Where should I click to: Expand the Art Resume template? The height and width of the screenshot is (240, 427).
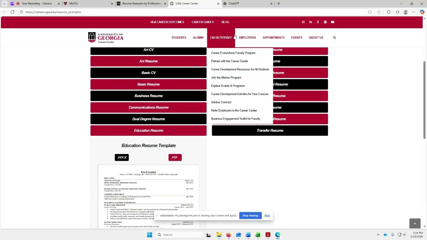coord(148,61)
